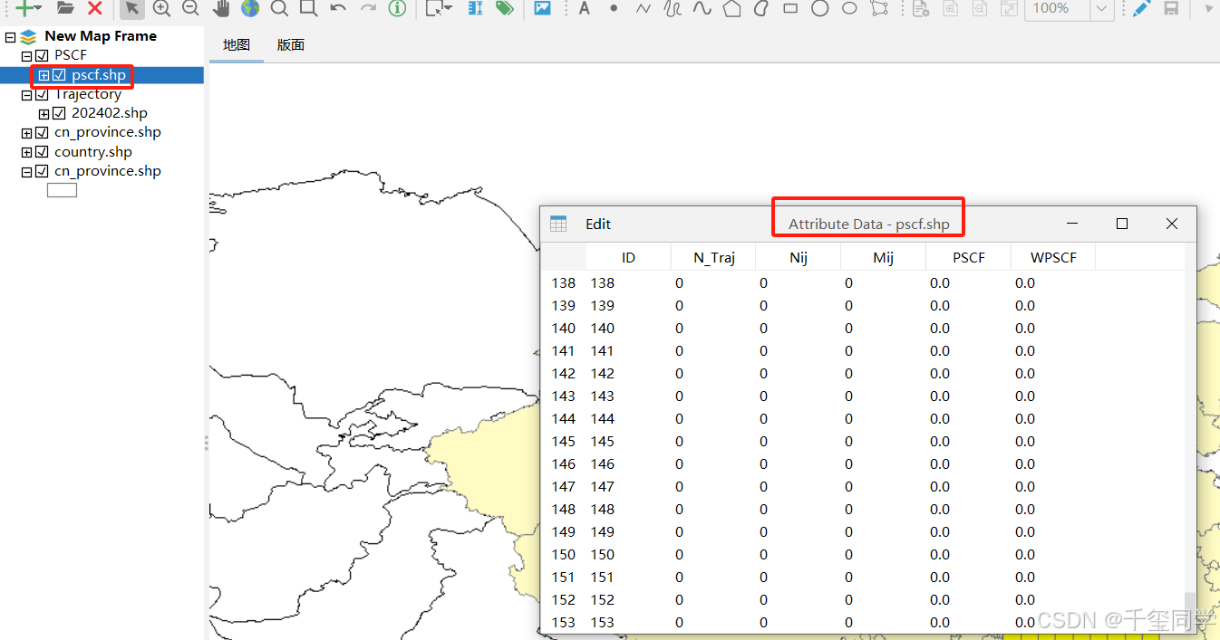1220x640 pixels.
Task: Toggle visibility checkbox of pscf.shp layer
Action: click(59, 75)
